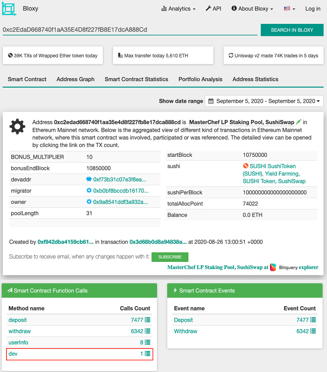
Task: Click the refresh icon in Uniswap v2 card
Action: point(231,55)
